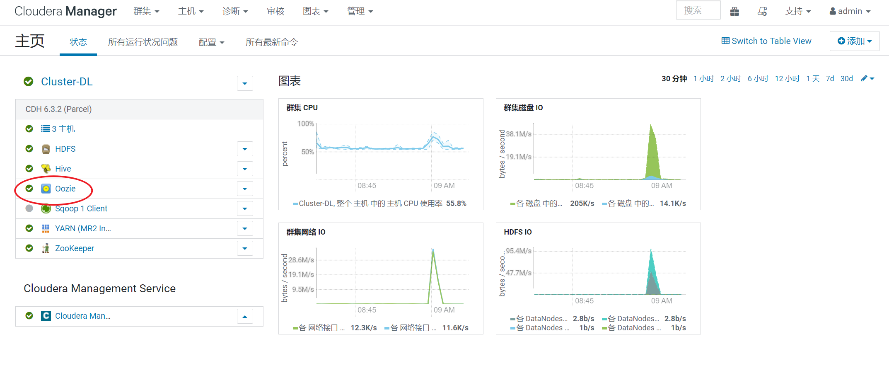The height and width of the screenshot is (390, 889).
Task: Open the 管理 menu
Action: point(360,11)
